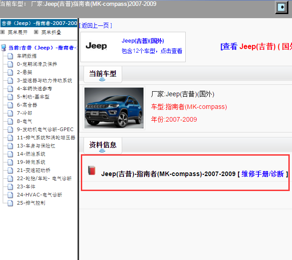Click page icon next to 25-排气控制
Screen dimensions: 292x260
click(10, 203)
